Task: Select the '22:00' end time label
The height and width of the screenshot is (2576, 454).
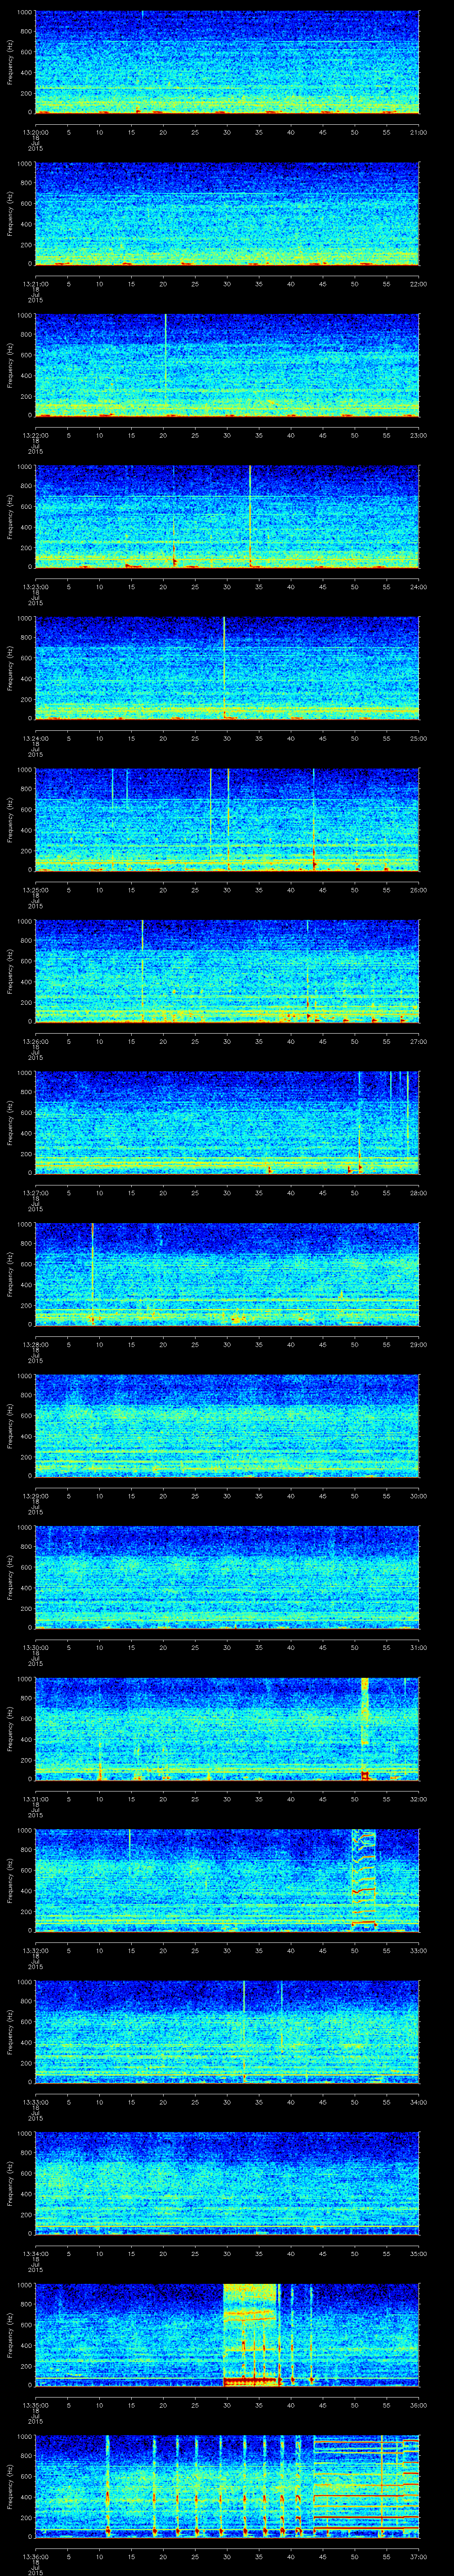Action: click(x=419, y=284)
